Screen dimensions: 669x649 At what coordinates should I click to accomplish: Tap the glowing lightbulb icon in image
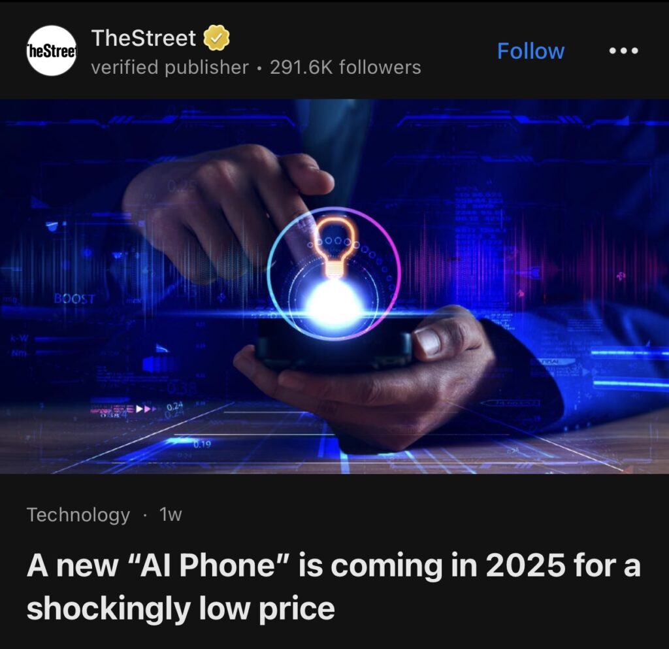click(336, 248)
